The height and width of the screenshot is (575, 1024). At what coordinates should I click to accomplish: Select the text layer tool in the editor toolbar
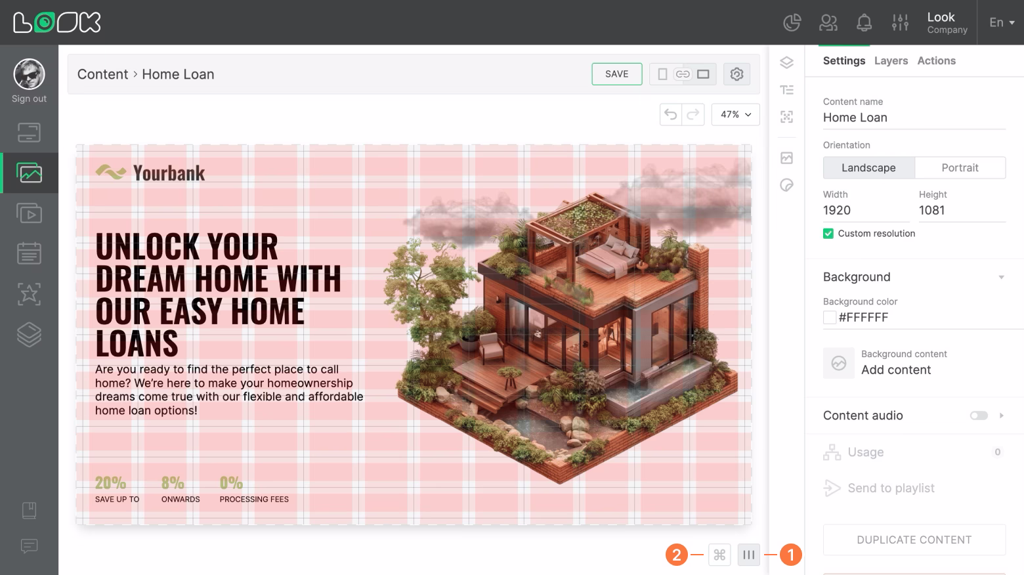(x=786, y=89)
